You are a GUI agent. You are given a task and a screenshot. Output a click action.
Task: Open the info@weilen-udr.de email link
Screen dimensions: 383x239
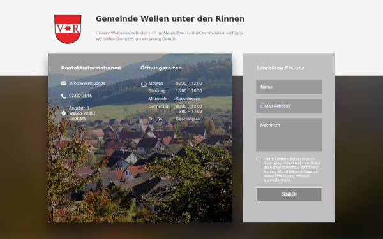coord(87,83)
